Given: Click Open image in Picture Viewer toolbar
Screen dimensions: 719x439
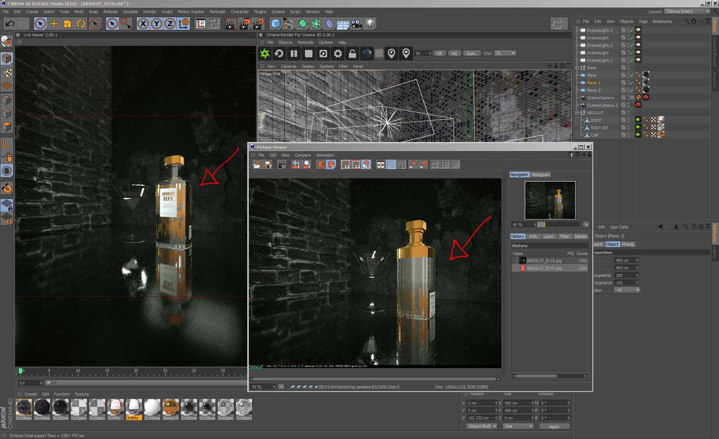Looking at the screenshot, I should click(257, 164).
